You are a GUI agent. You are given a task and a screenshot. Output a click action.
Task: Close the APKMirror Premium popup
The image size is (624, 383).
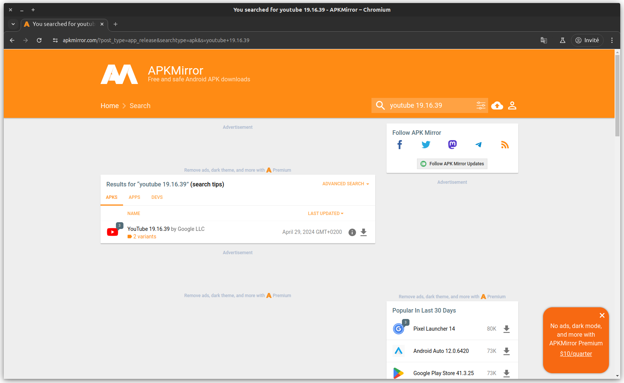[602, 316]
